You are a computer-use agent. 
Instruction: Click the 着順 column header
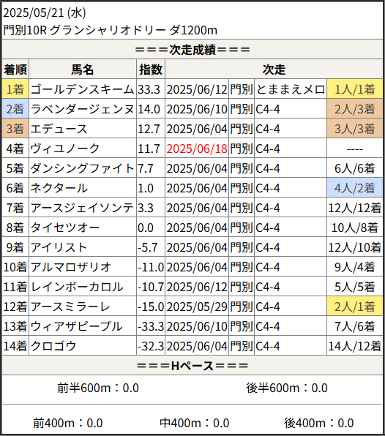(15, 69)
